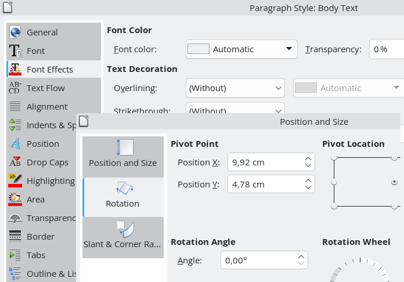Click the Tabs icon in sidebar

point(16,255)
